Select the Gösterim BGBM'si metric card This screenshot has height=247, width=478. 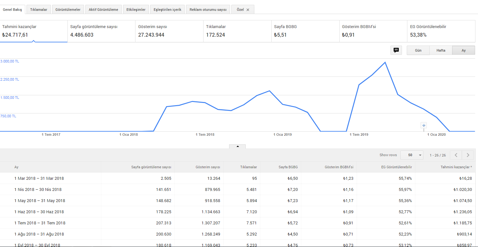click(373, 31)
